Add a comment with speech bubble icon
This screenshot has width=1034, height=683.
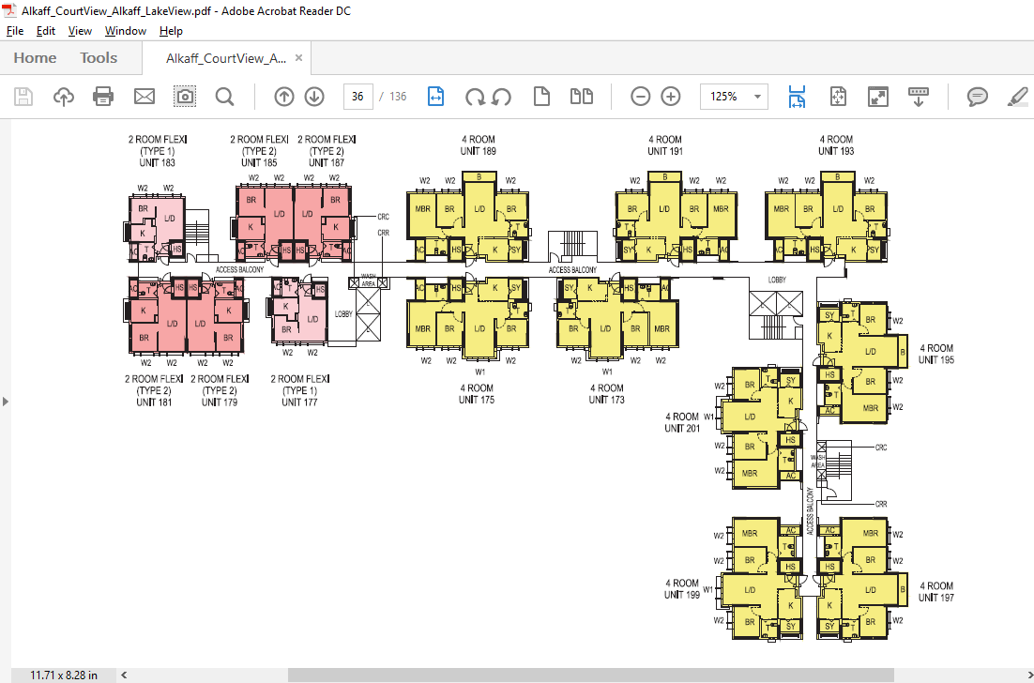tap(978, 97)
